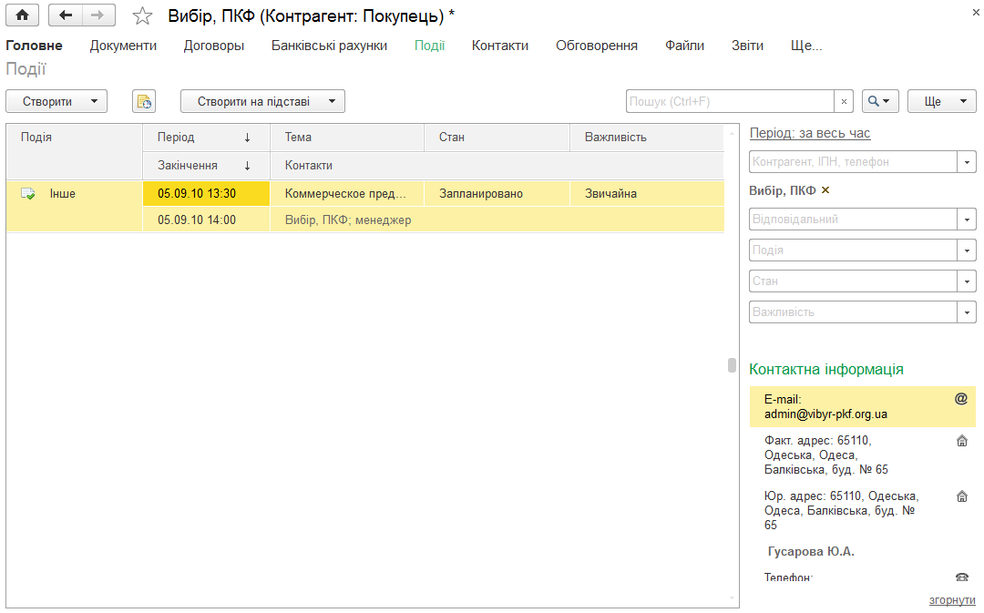Screen dimensions: 984x613
Task: Click into the Стан filter input field
Action: (853, 281)
